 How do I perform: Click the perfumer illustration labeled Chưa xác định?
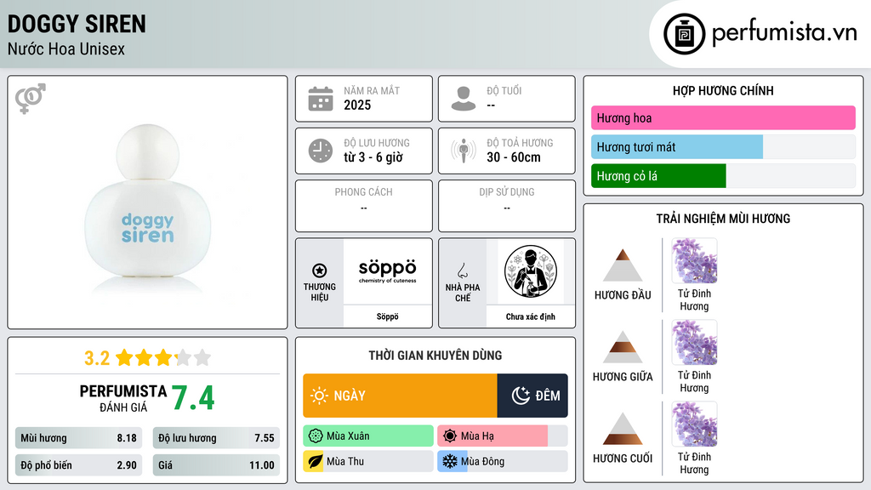tap(531, 271)
